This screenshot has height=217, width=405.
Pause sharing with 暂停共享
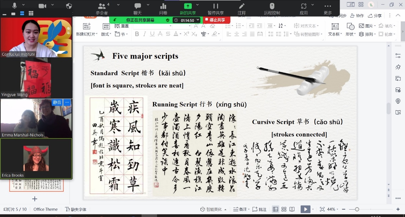click(x=216, y=6)
